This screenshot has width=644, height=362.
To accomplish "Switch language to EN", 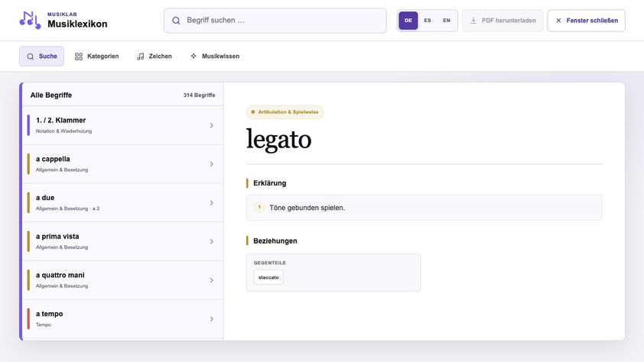I will [447, 21].
